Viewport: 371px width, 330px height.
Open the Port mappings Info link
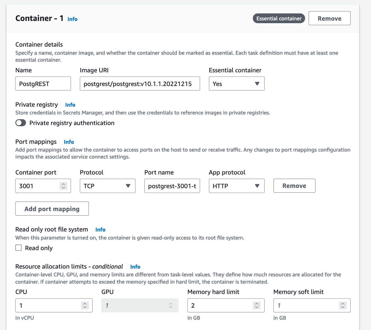pos(69,142)
